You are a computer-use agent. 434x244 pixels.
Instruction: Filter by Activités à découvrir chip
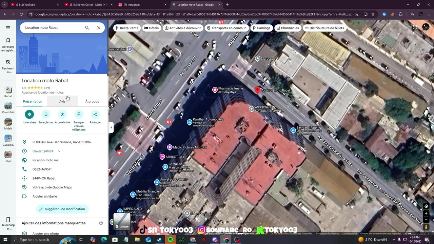(183, 28)
